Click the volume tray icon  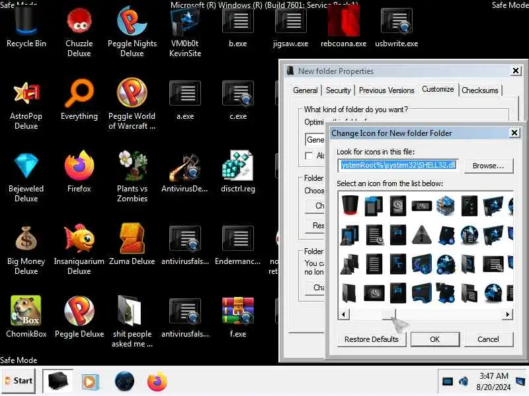[x=464, y=381]
